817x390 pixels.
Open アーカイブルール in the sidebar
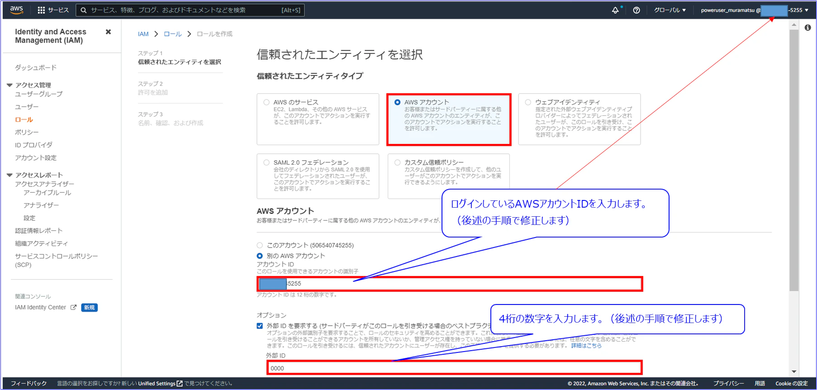click(47, 193)
